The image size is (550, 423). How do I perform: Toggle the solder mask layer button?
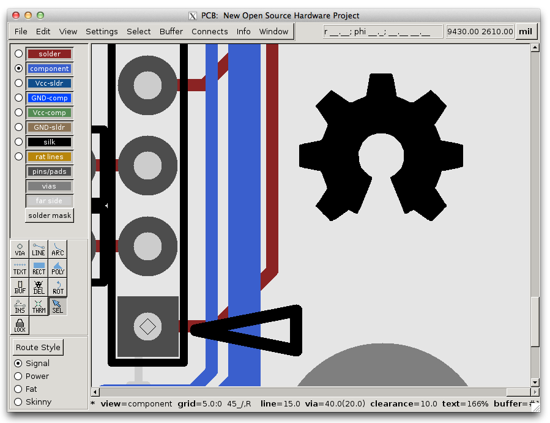(50, 215)
